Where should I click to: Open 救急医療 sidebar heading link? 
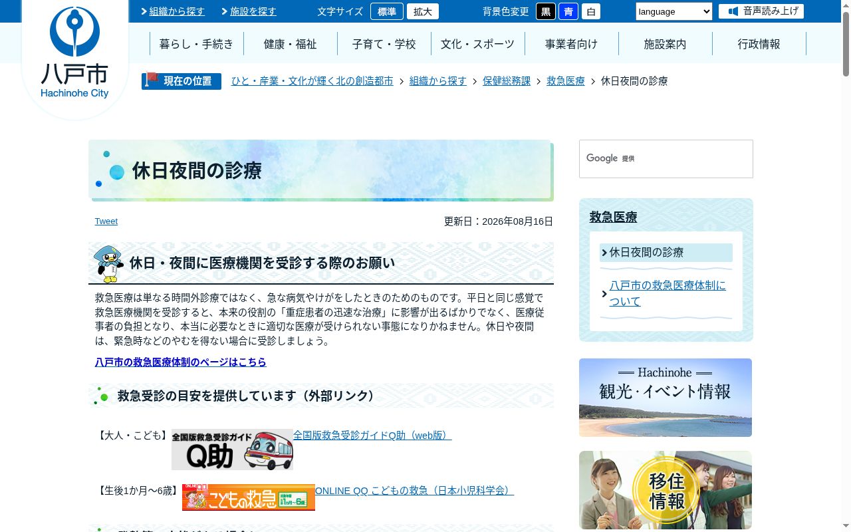613,217
